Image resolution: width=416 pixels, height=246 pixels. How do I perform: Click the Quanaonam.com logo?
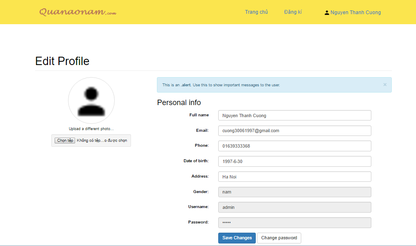point(78,12)
